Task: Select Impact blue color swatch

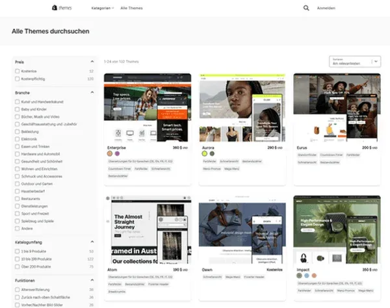Action: point(307,276)
